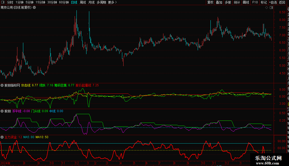Expand the 股朋 indicator panel dropdown
The image size is (289, 166).
[2, 111]
